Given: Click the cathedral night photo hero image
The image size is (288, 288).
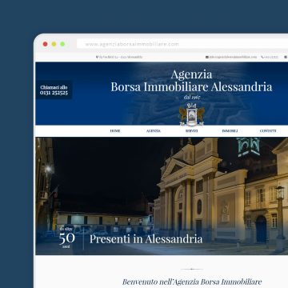Looking at the screenshot, I should pyautogui.click(x=162, y=196).
